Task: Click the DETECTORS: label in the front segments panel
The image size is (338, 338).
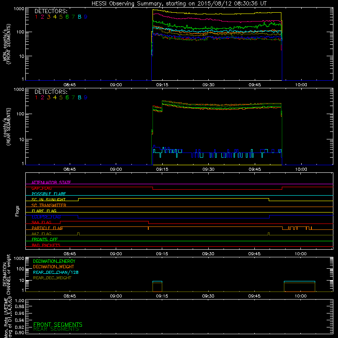Action: point(51,11)
